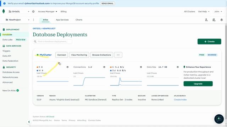Click the All Good system status link

pyautogui.click(x=50, y=117)
